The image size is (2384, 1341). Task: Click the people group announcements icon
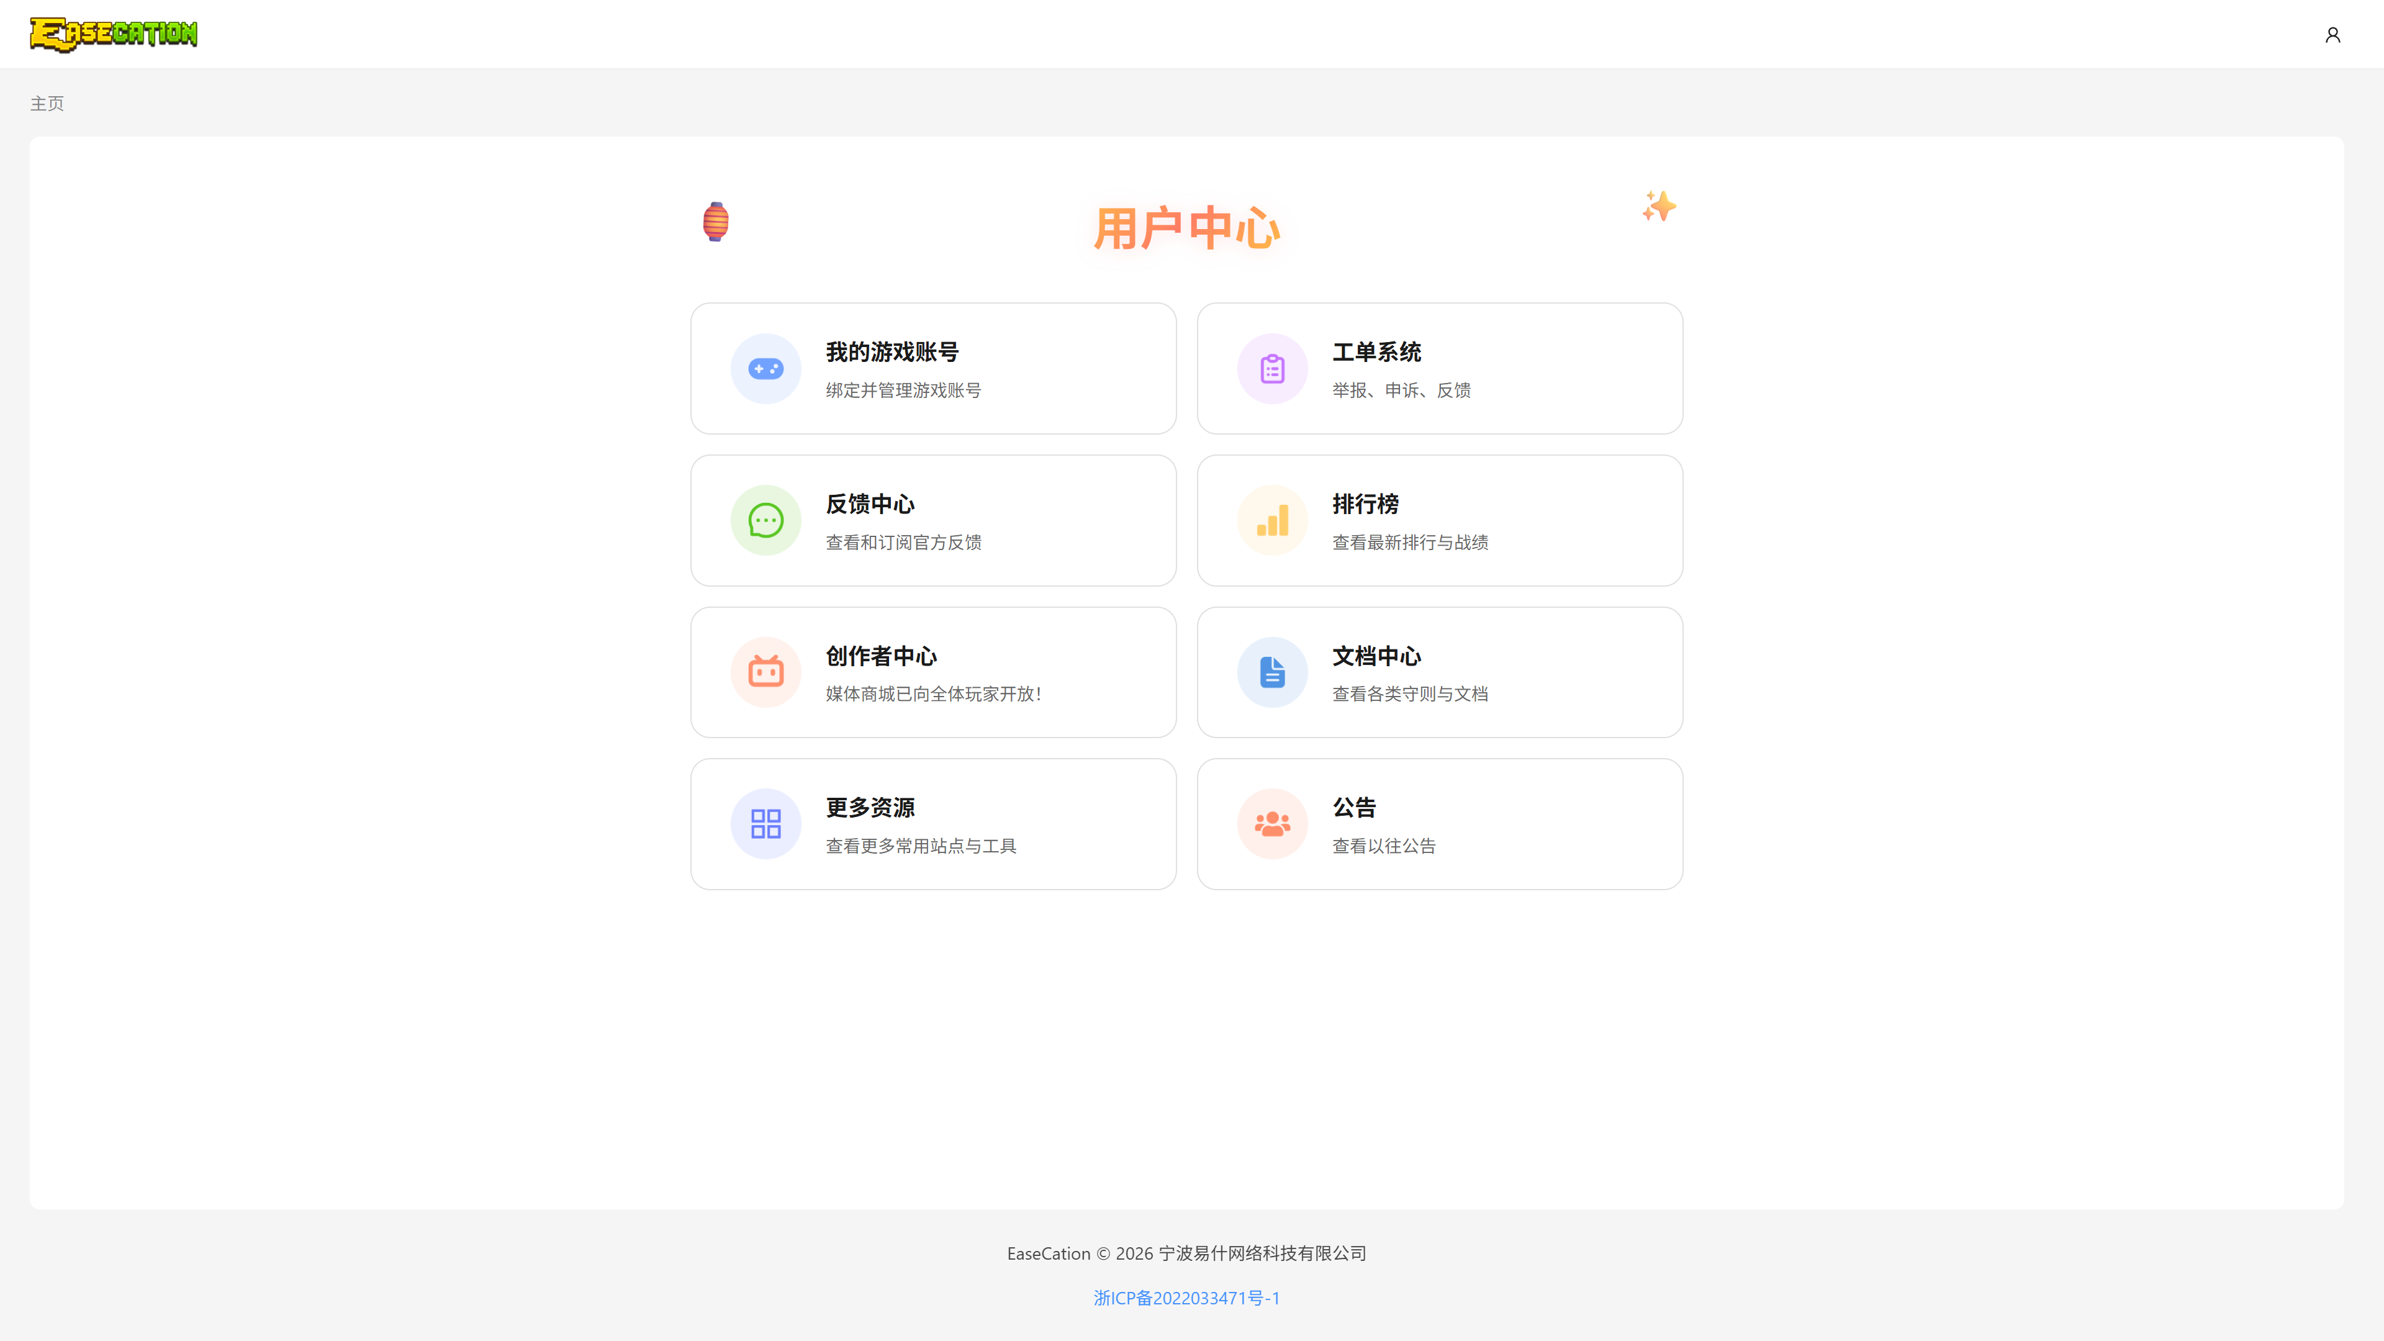pos(1271,824)
